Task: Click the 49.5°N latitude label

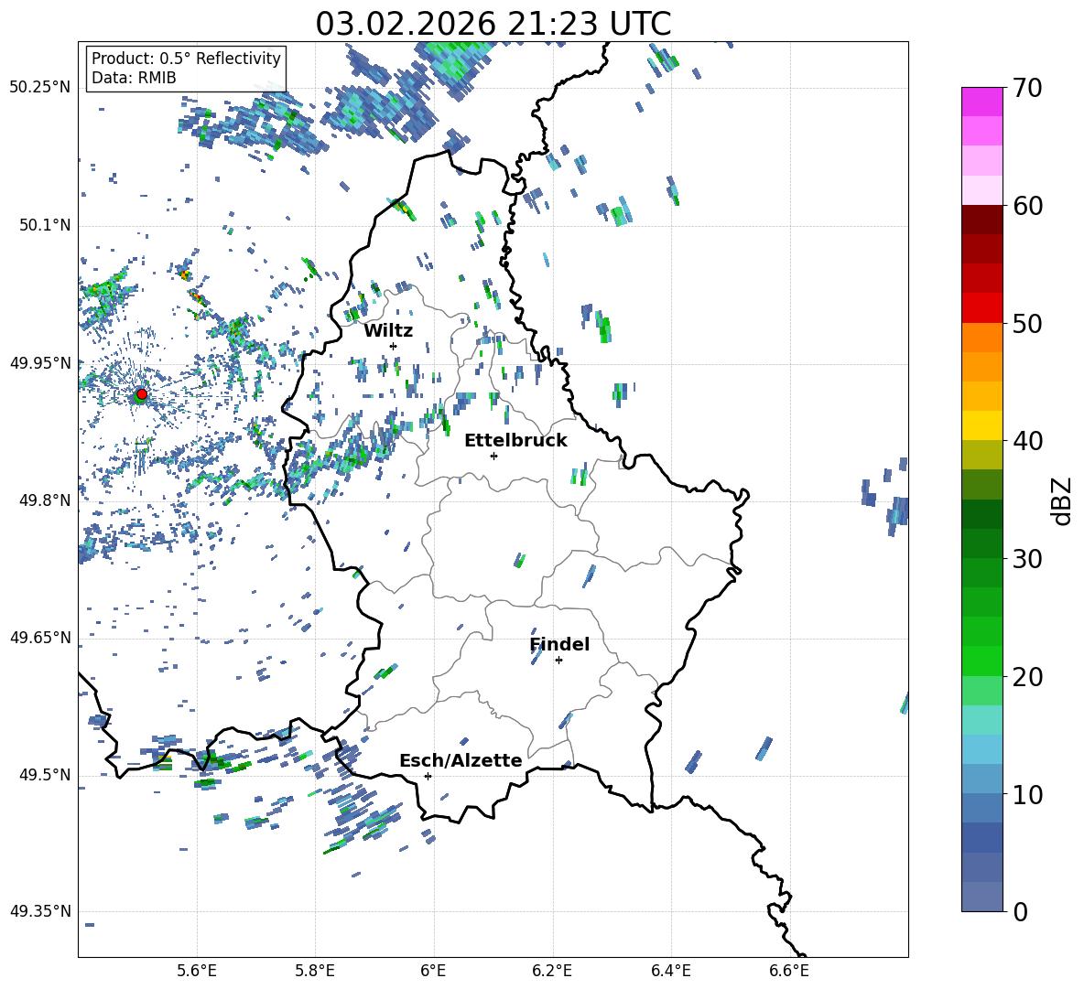Action: coord(44,775)
